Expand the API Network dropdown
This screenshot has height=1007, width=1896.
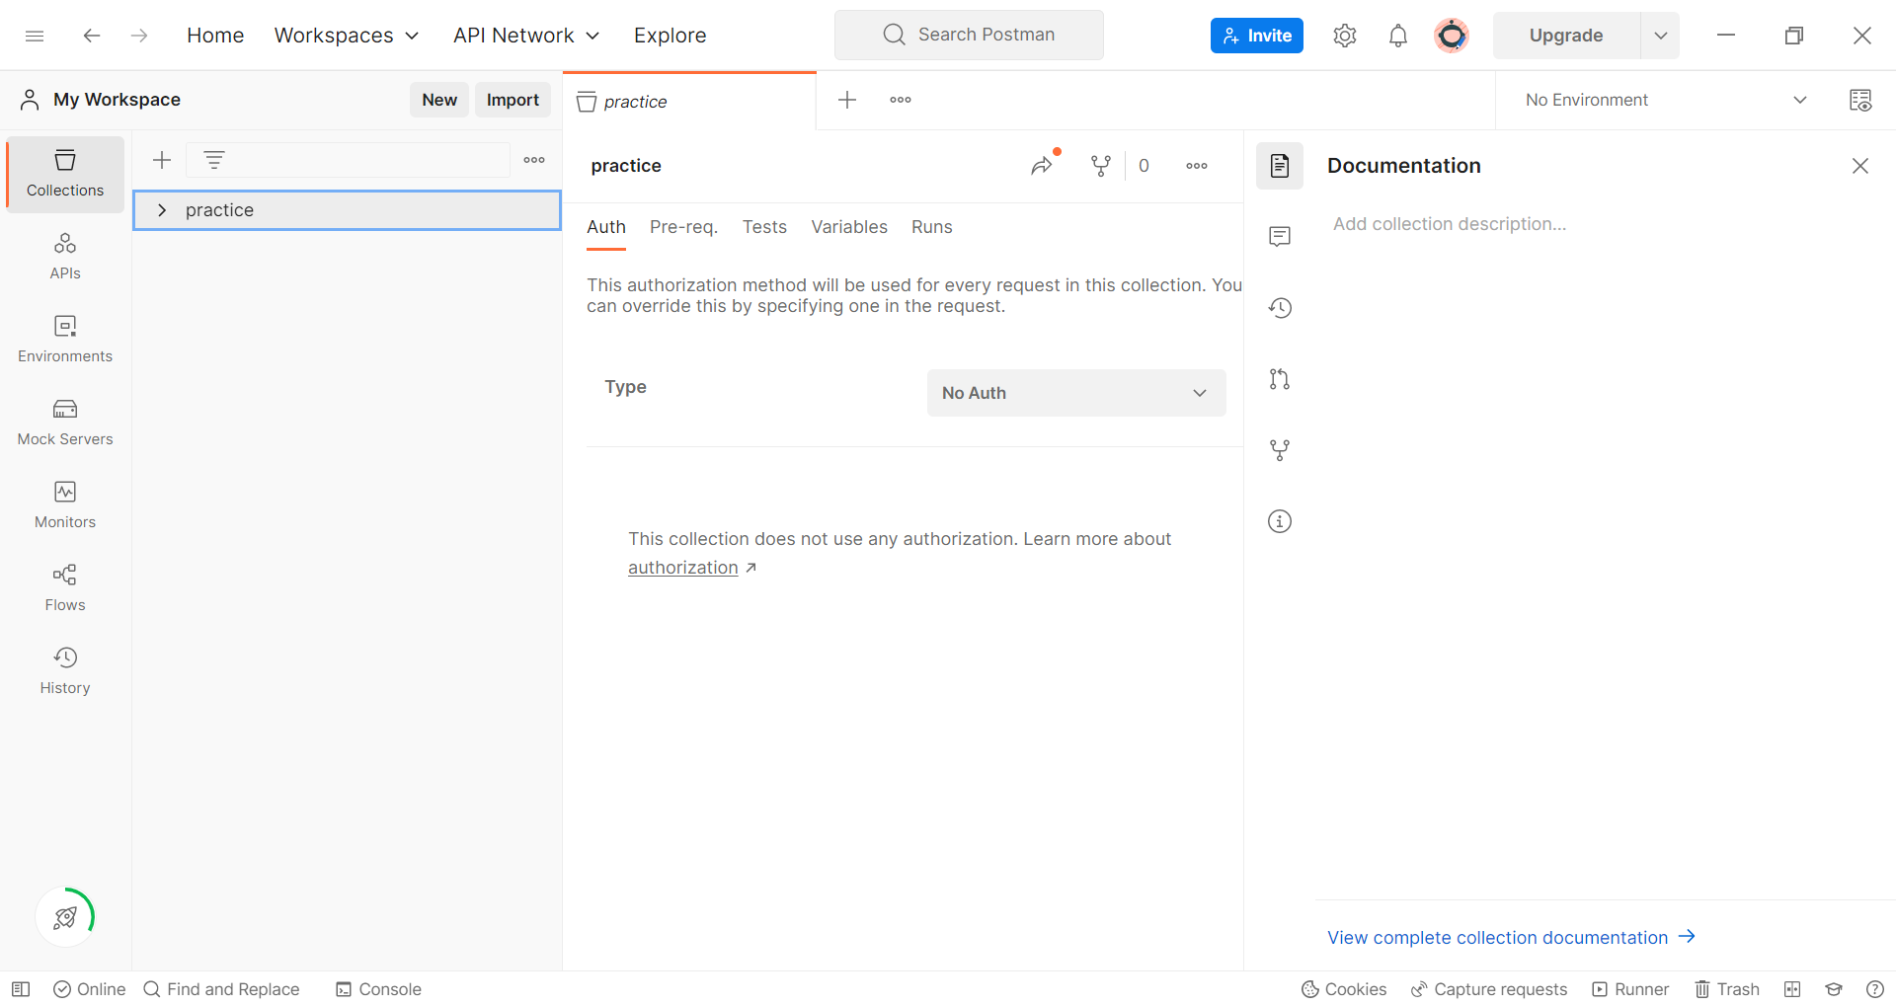(526, 36)
